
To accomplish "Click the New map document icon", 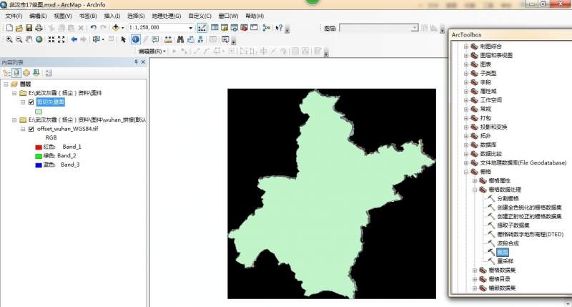I will click(x=9, y=28).
